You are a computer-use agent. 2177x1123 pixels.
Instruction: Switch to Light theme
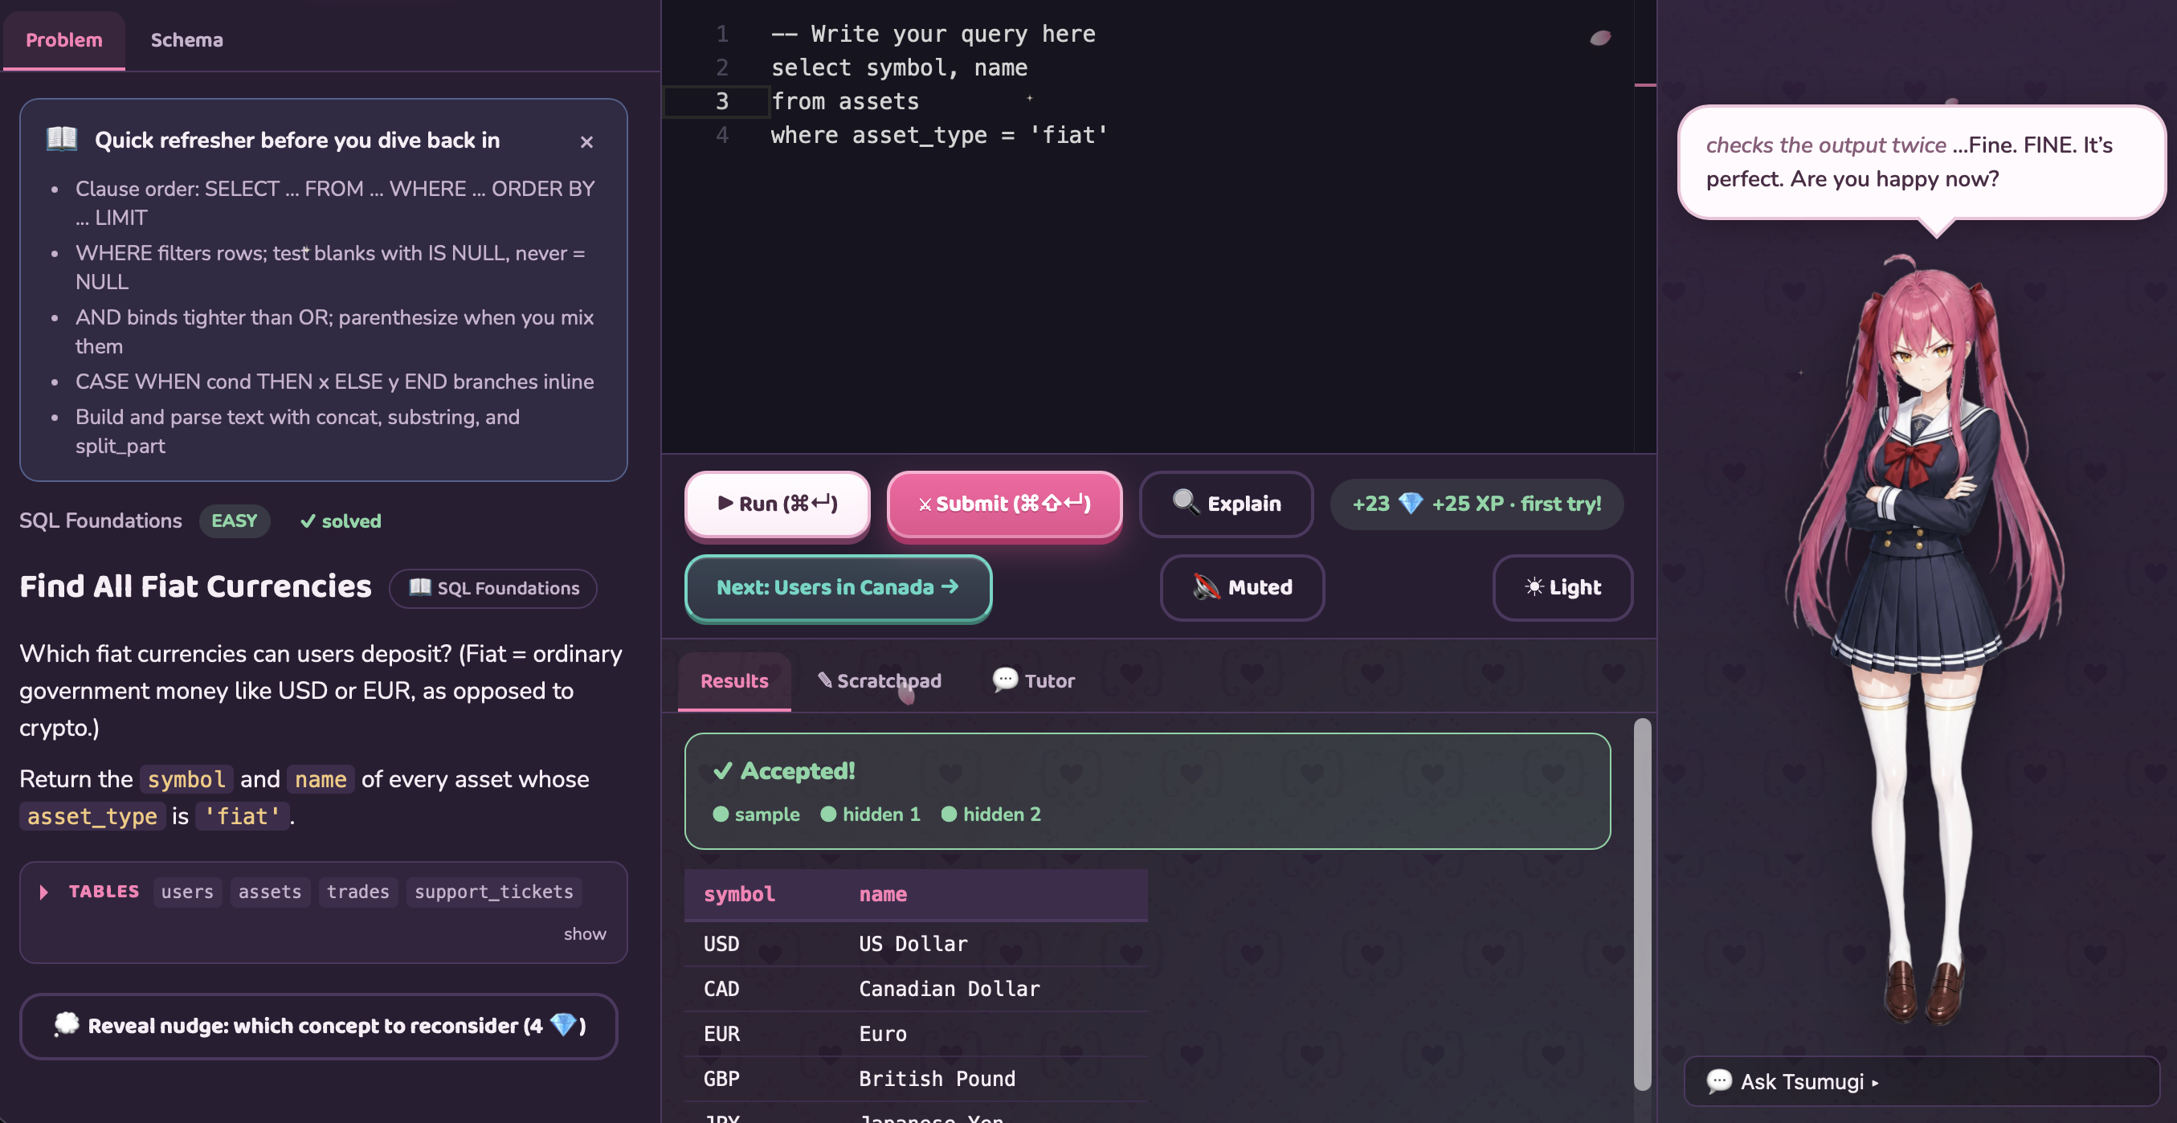coord(1562,587)
